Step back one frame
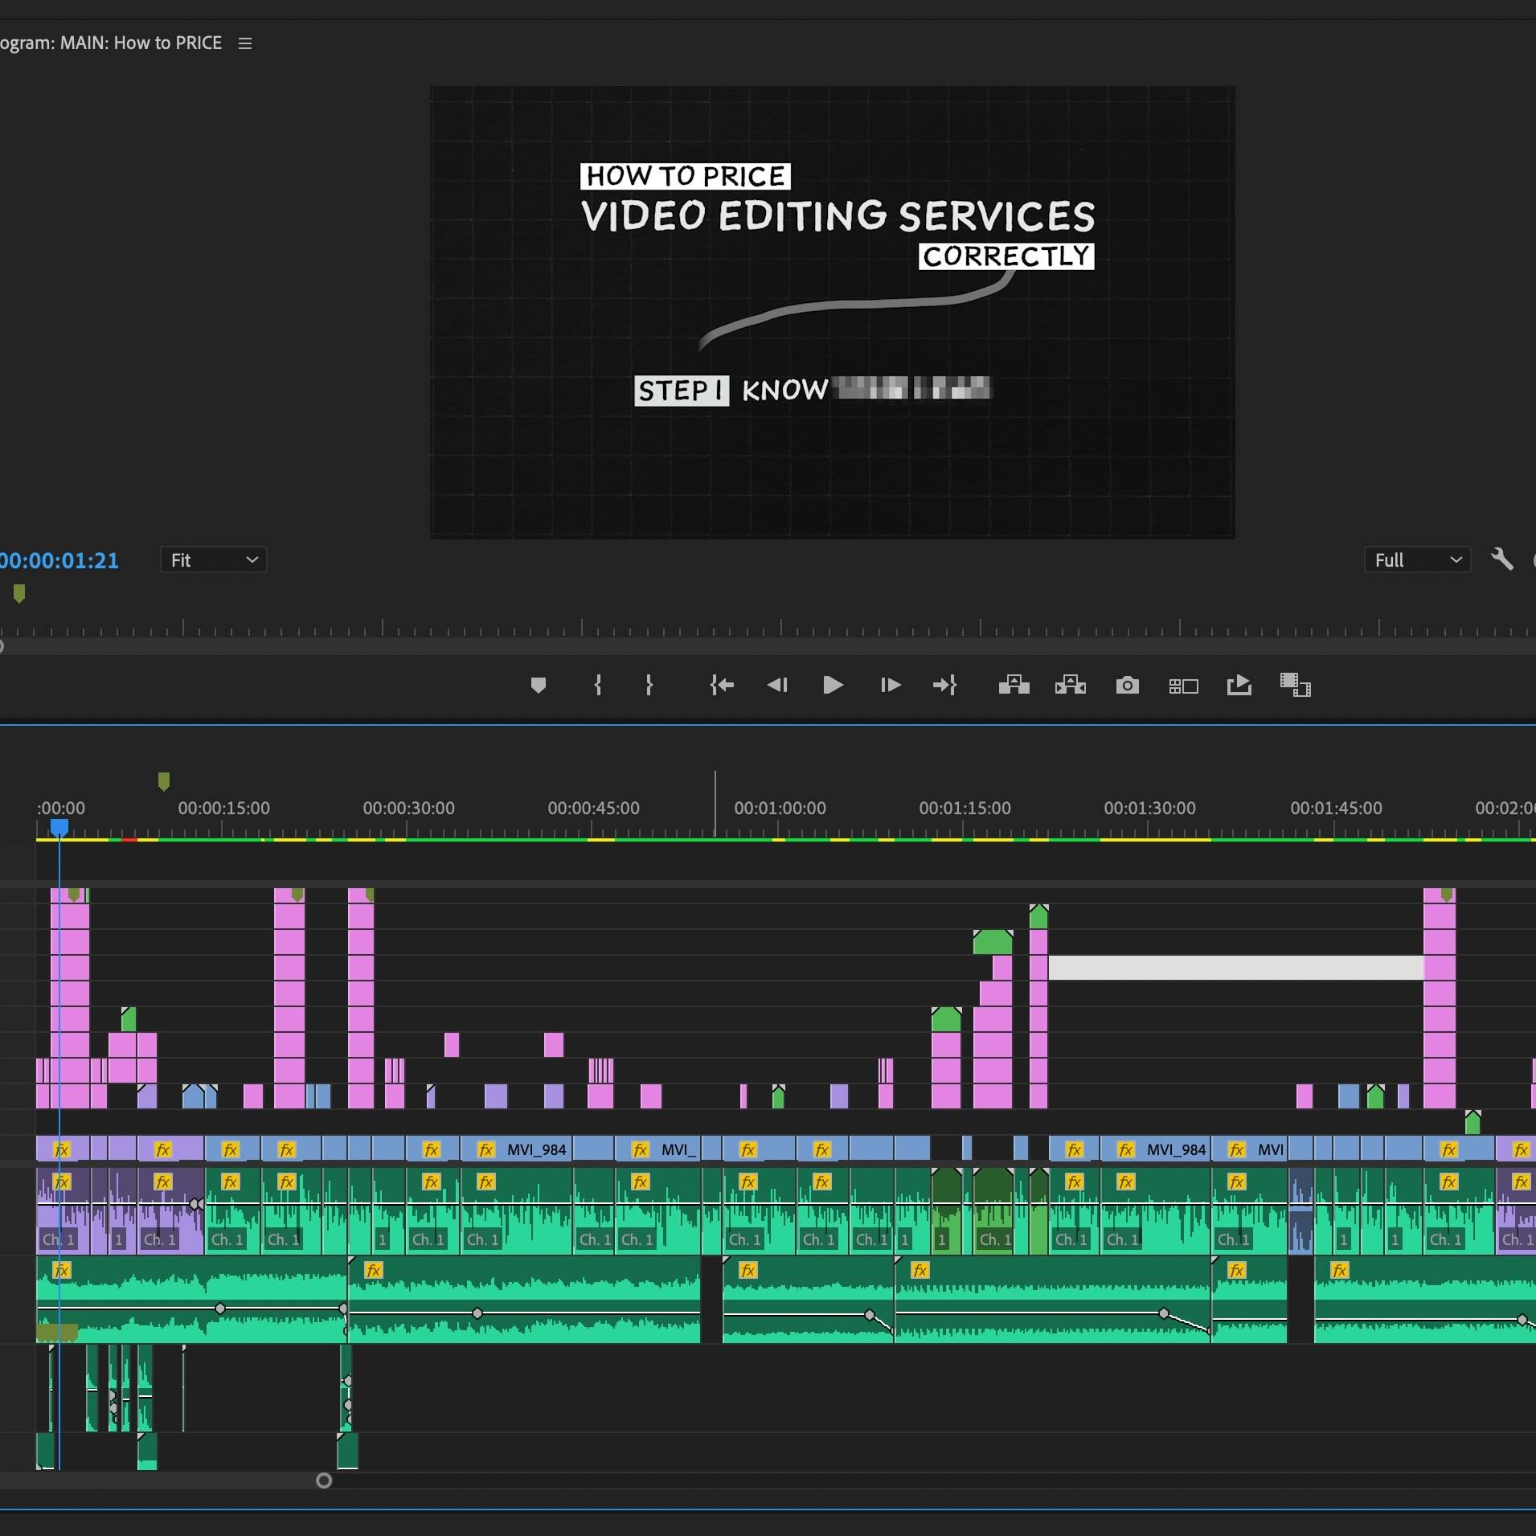This screenshot has width=1536, height=1536. point(777,685)
